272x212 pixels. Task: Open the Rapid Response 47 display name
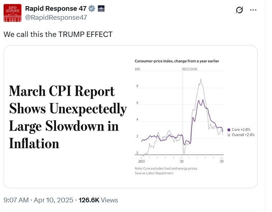[x=56, y=9]
